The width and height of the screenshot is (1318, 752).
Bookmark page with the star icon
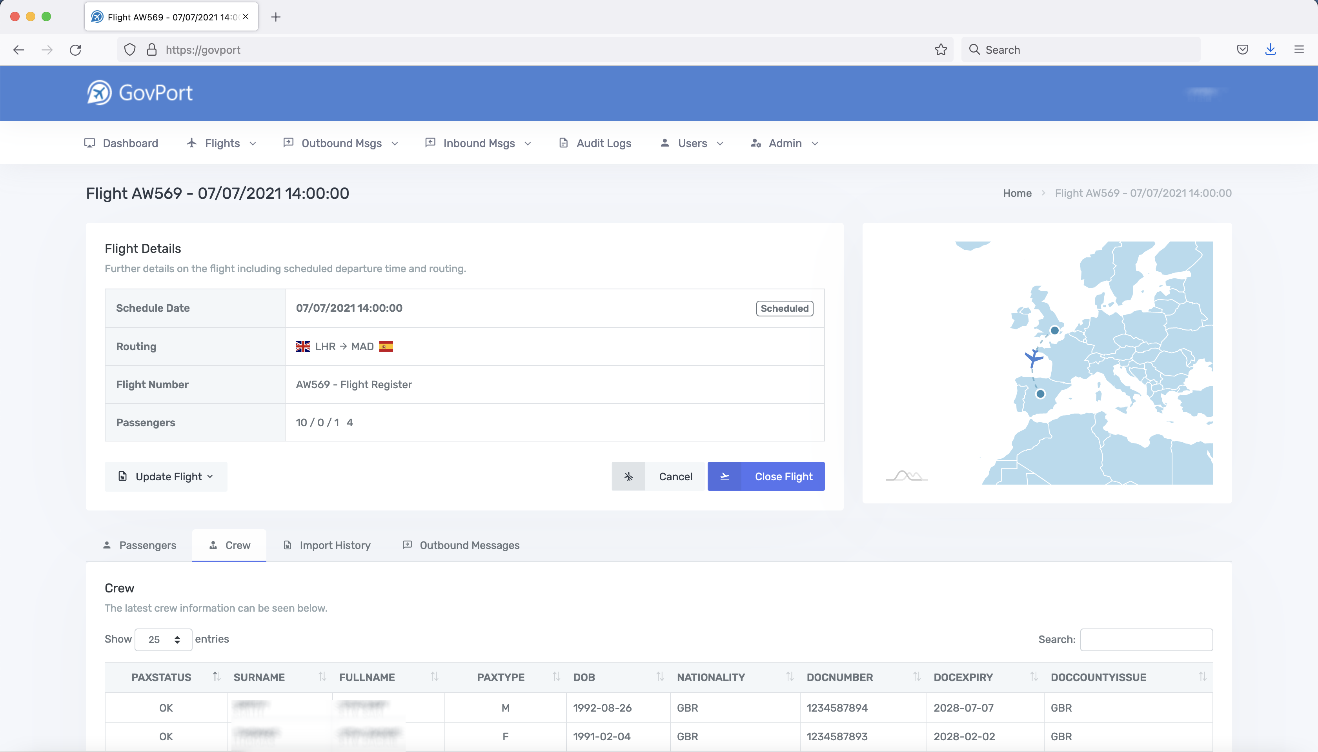(941, 49)
